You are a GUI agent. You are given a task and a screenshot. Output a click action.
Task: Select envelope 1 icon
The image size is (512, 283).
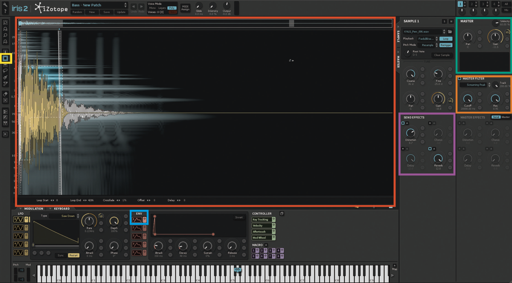[137, 219]
